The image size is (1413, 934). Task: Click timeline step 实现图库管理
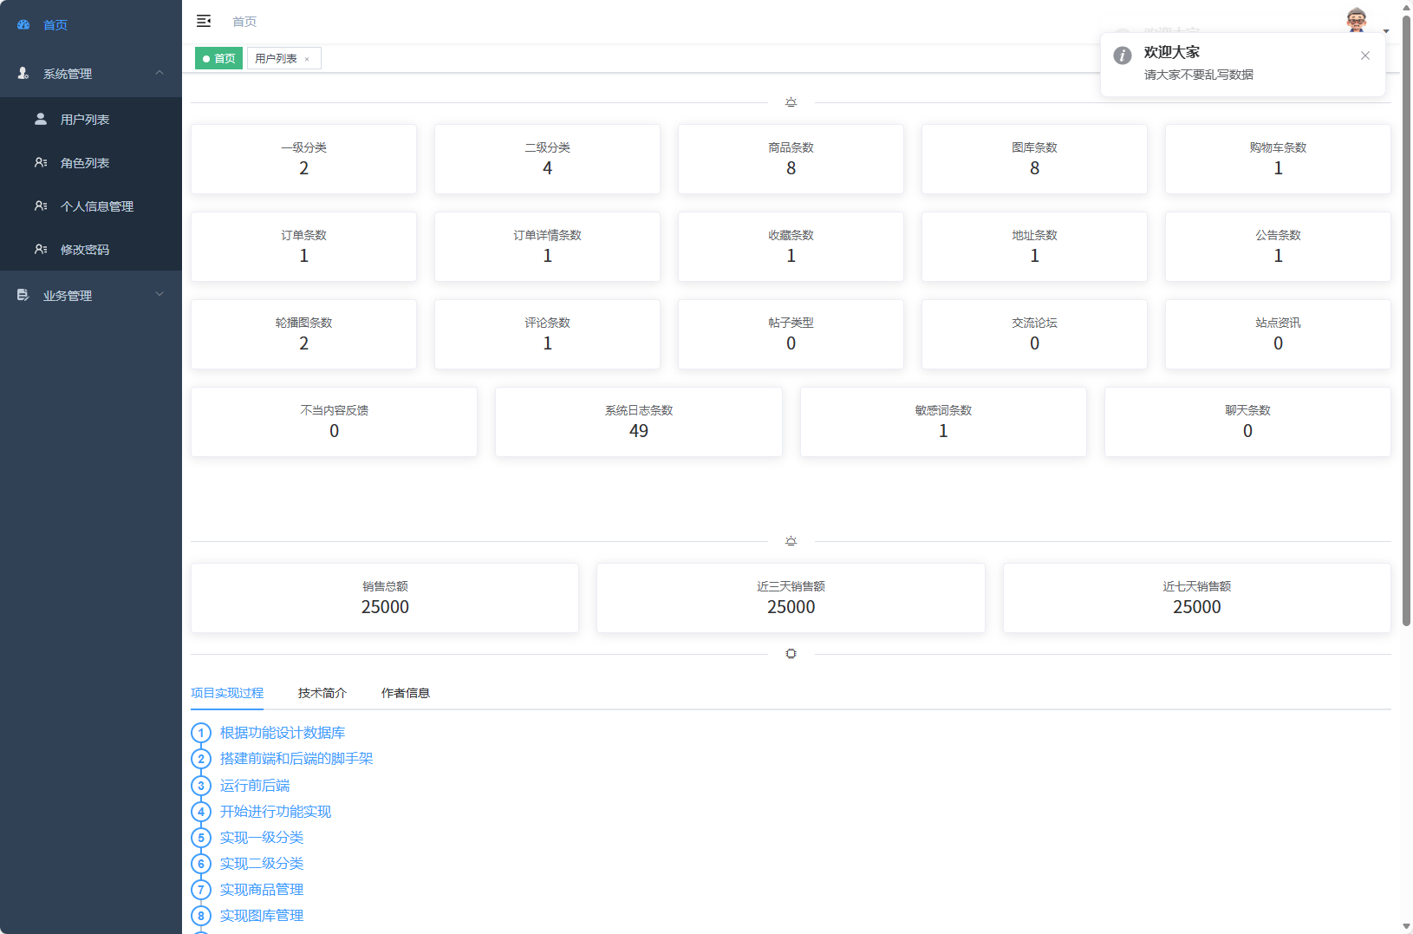coord(262,916)
